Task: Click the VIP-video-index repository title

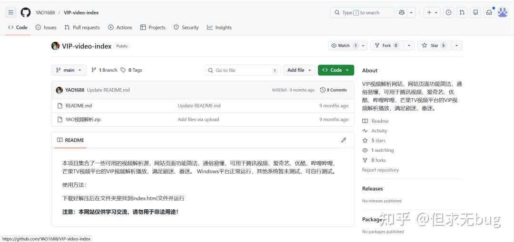Action: pos(87,46)
